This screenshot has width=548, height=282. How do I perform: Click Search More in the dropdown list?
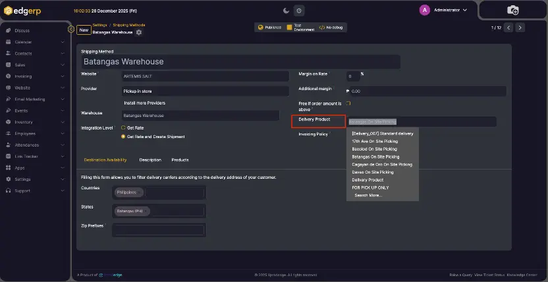tap(368, 195)
